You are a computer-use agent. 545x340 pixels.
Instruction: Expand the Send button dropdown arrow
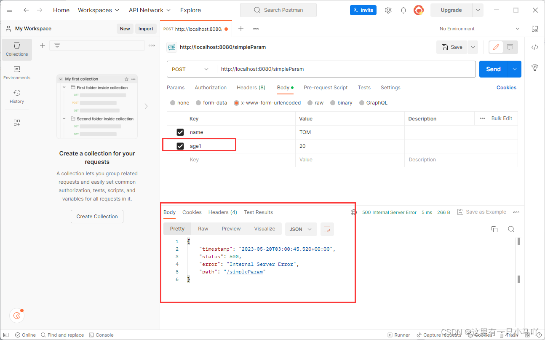515,69
